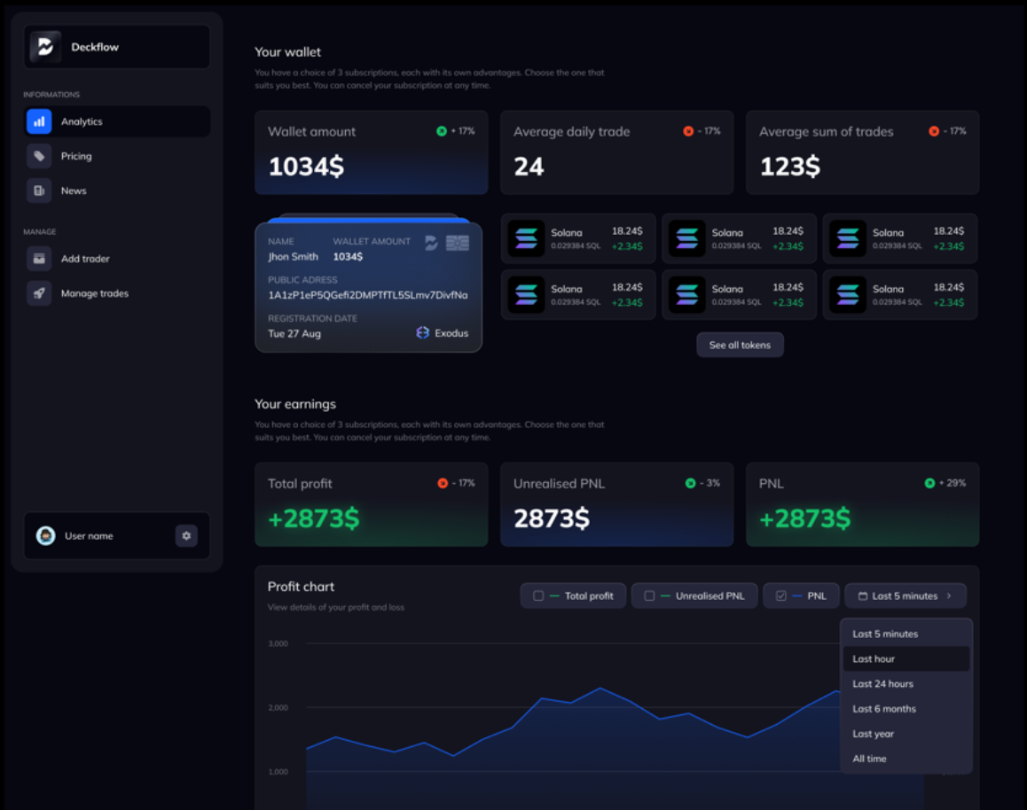The width and height of the screenshot is (1027, 810).
Task: Click the Add trader icon
Action: 39,259
